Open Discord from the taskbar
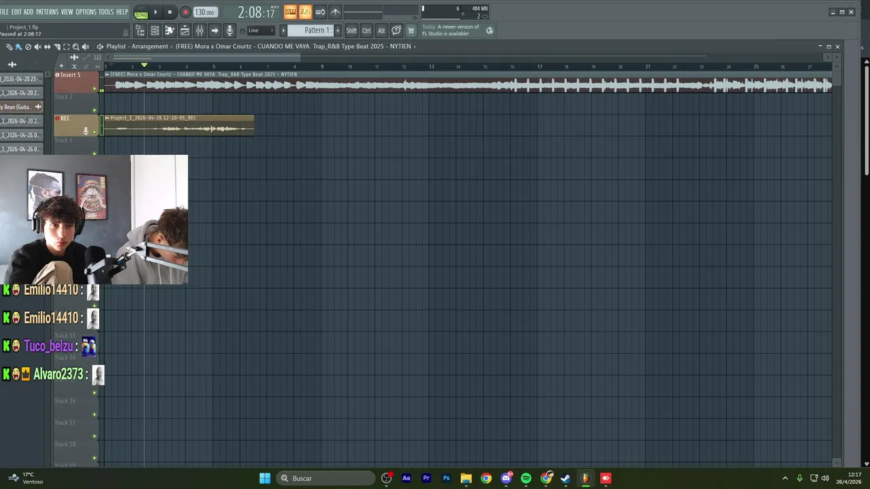Image resolution: width=870 pixels, height=489 pixels. click(506, 478)
